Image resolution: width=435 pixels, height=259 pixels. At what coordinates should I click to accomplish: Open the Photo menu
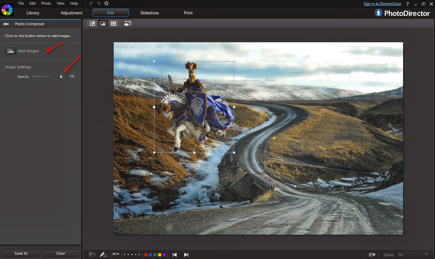46,3
